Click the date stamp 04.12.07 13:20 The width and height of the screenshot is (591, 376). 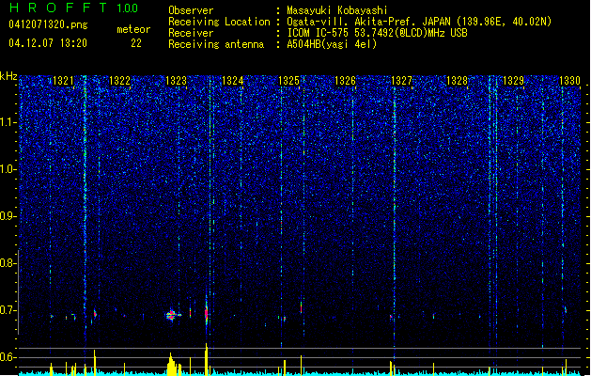point(48,43)
